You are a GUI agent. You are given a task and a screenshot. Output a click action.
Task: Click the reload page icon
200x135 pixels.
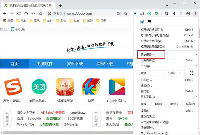click(19, 14)
